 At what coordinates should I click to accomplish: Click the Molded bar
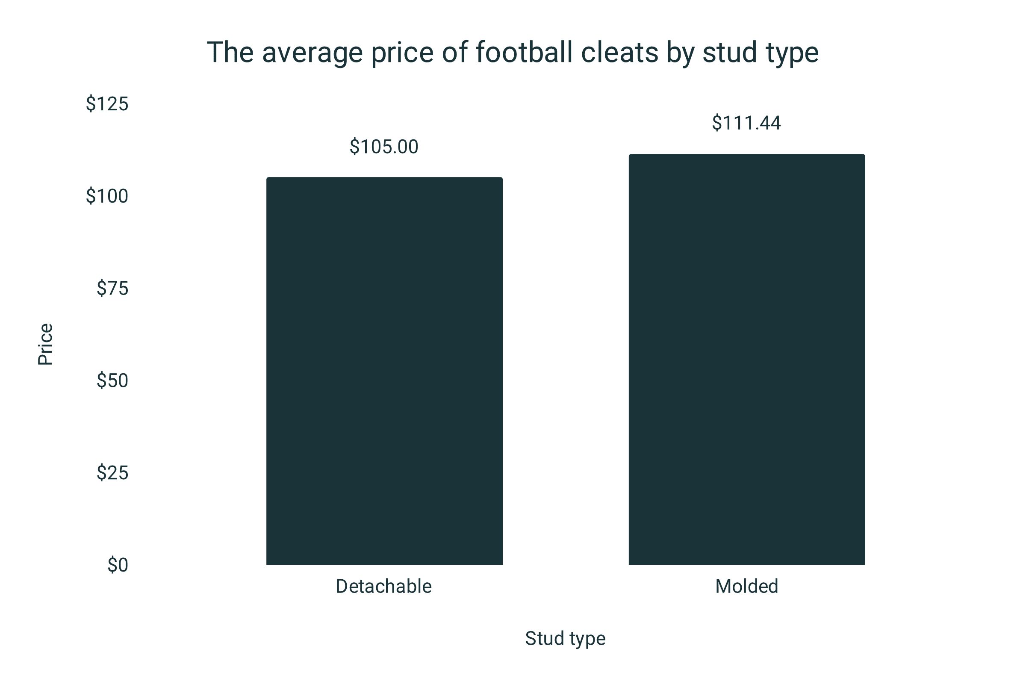coord(747,360)
